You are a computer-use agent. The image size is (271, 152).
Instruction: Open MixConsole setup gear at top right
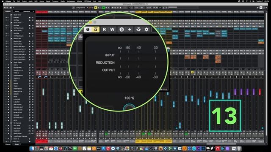[257, 8]
